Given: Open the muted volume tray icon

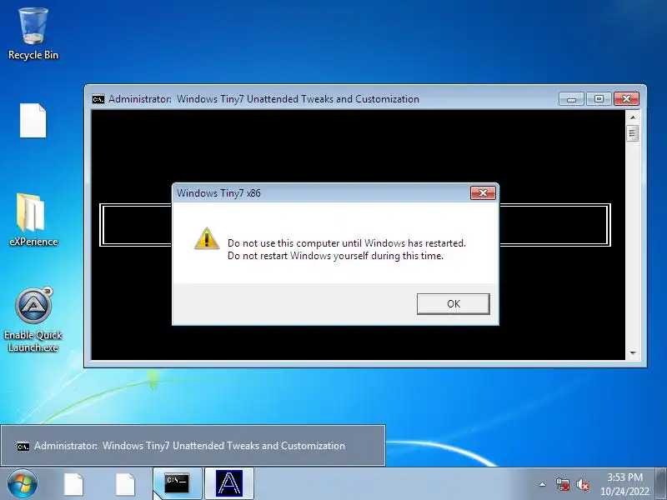Looking at the screenshot, I should coord(582,484).
